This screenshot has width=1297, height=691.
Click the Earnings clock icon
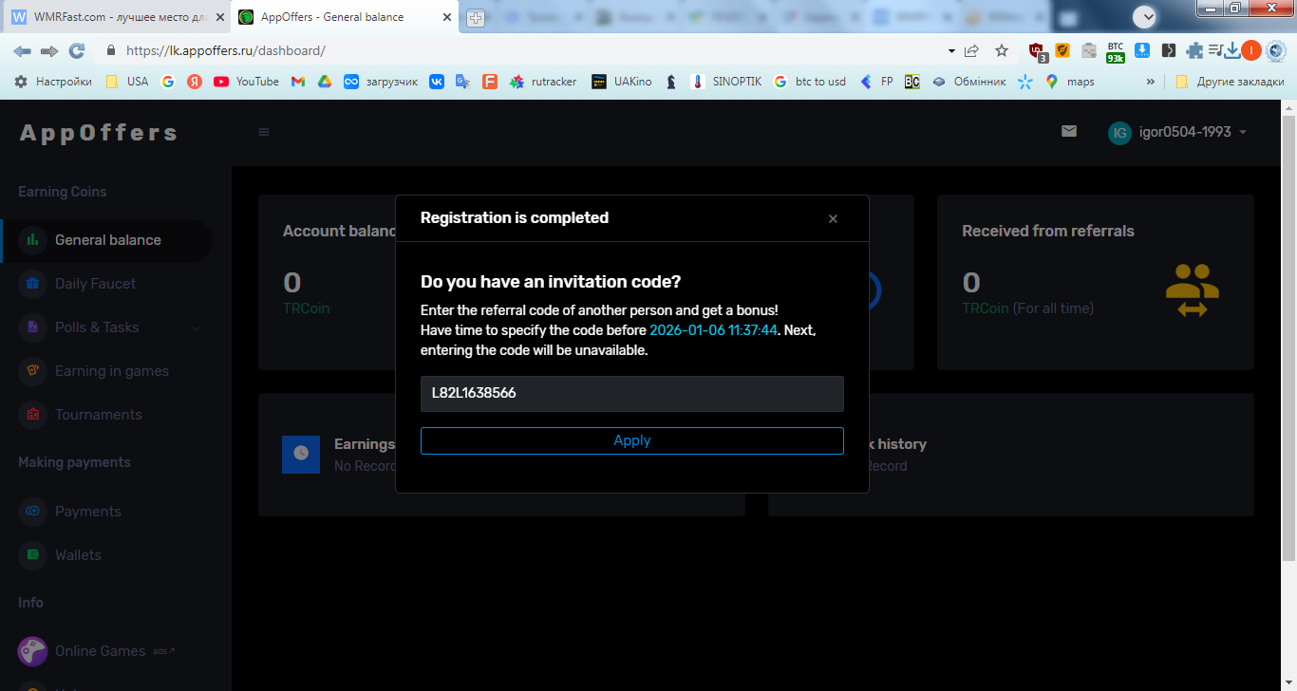click(301, 454)
